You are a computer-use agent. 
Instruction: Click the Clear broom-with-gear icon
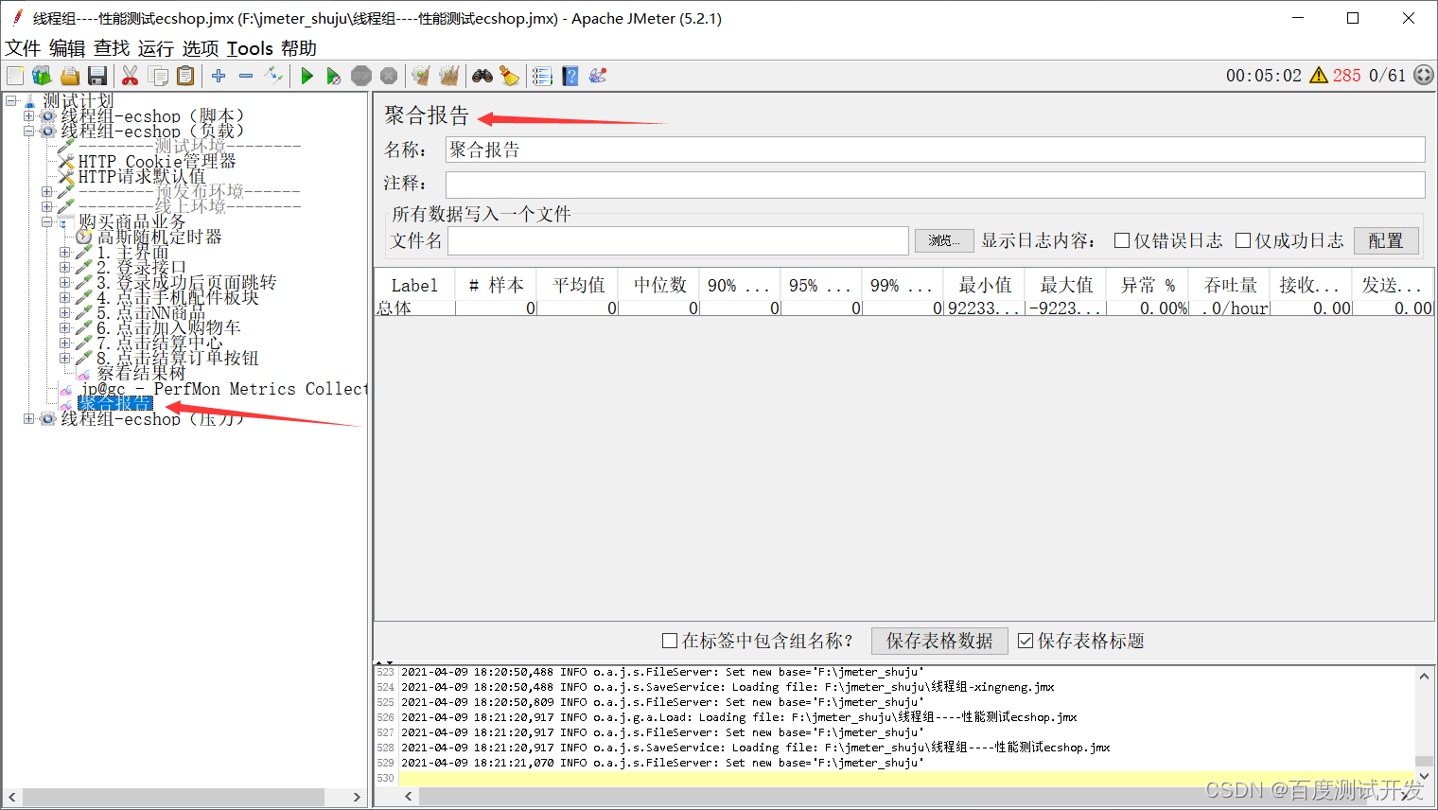click(x=421, y=76)
